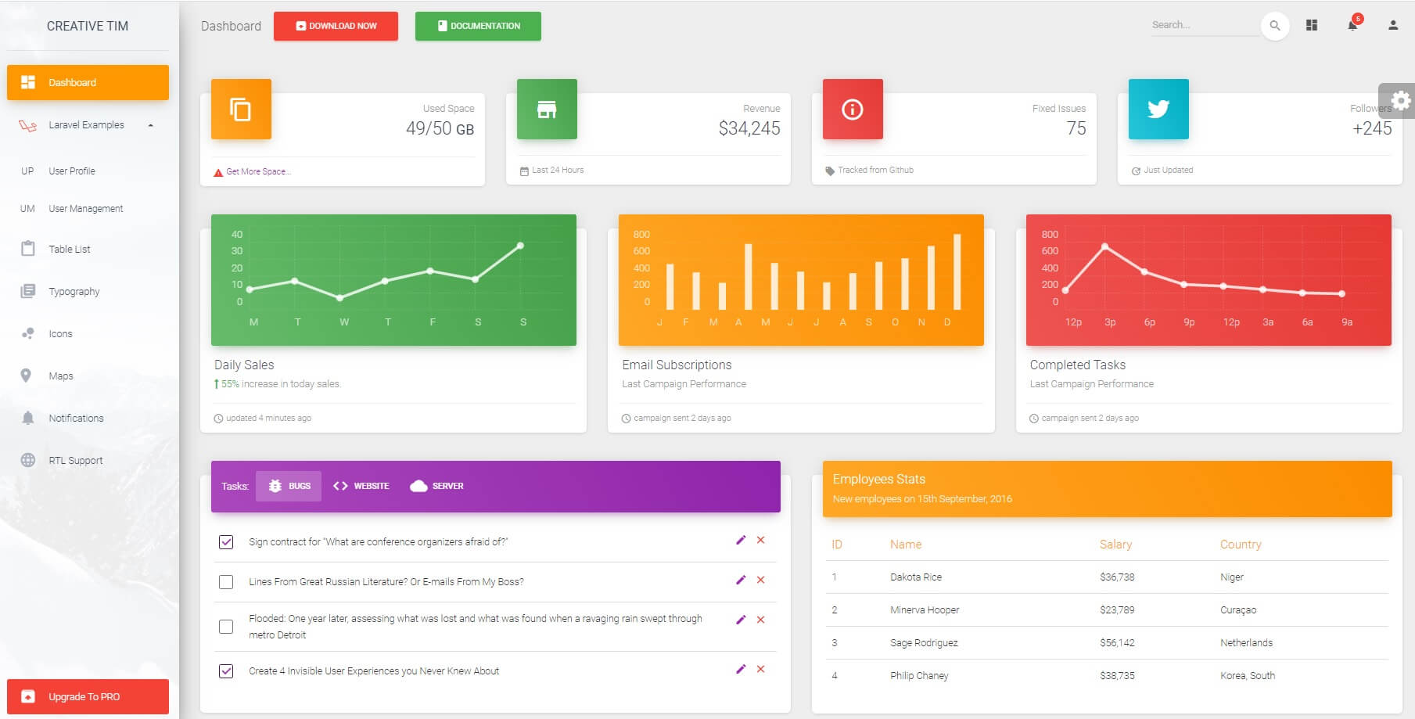
Task: Open the apps grid icon in top bar
Action: click(x=1312, y=25)
